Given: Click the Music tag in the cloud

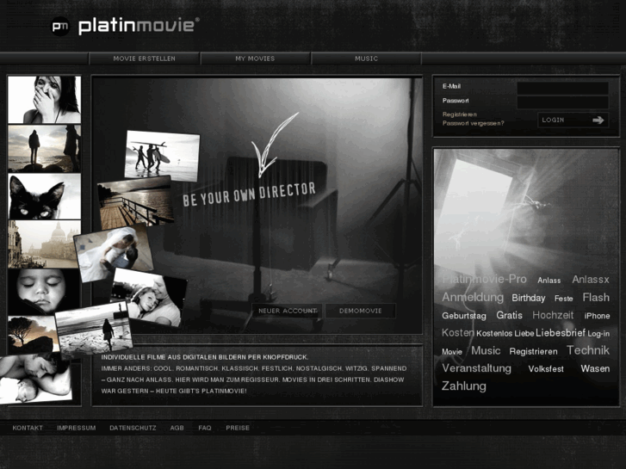Looking at the screenshot, I should [486, 351].
